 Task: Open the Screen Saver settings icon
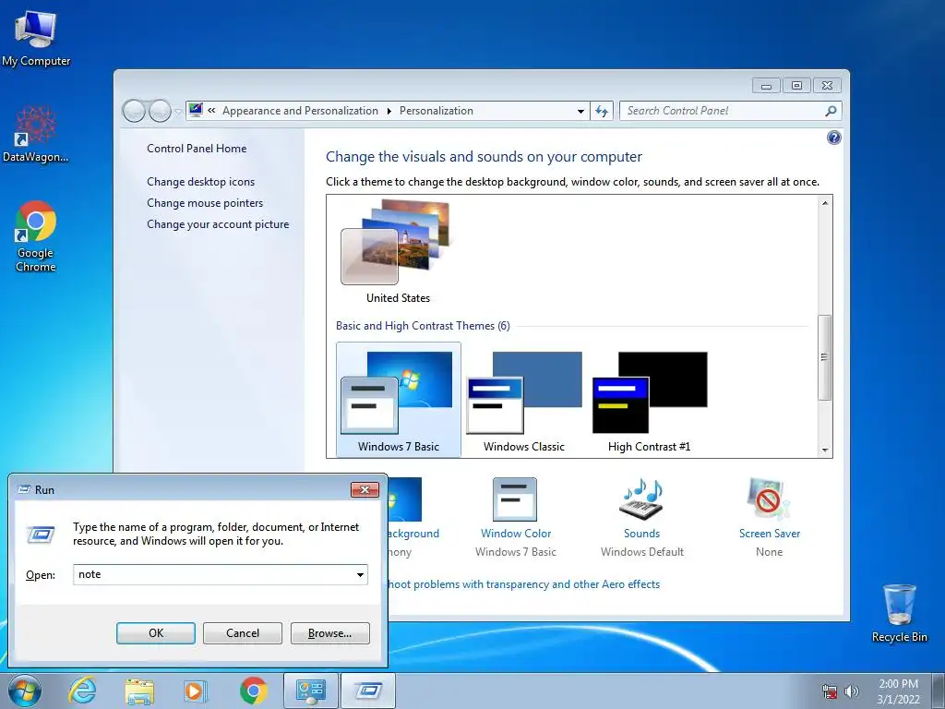tap(768, 499)
